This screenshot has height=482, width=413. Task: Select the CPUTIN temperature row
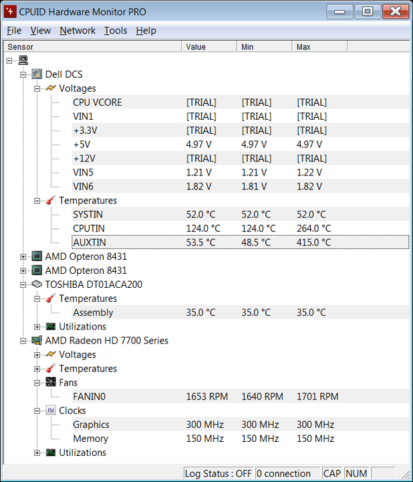pyautogui.click(x=88, y=228)
